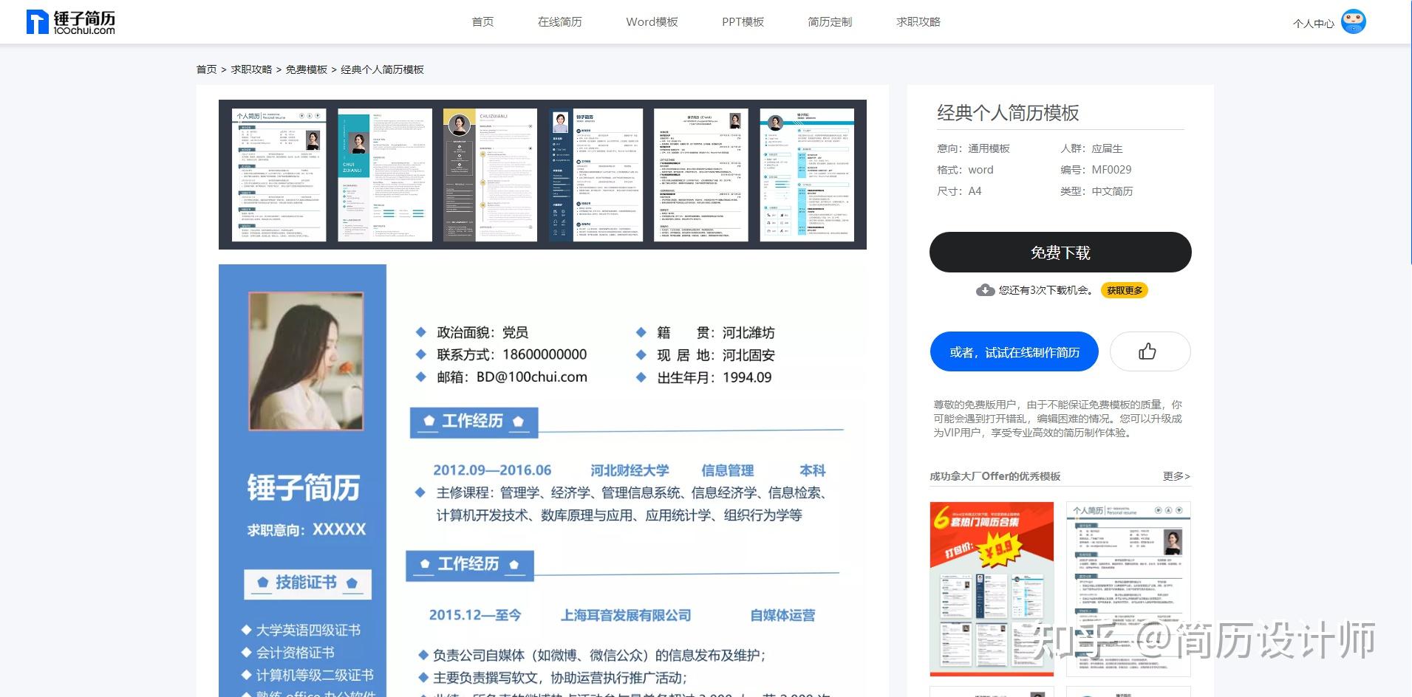Open the 个人简历 template thumbnail in sidebar

[x=1128, y=589]
